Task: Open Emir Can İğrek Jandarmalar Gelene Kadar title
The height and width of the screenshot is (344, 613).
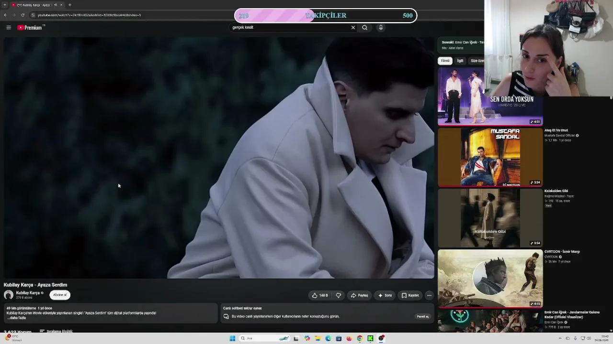Action: 572,314
